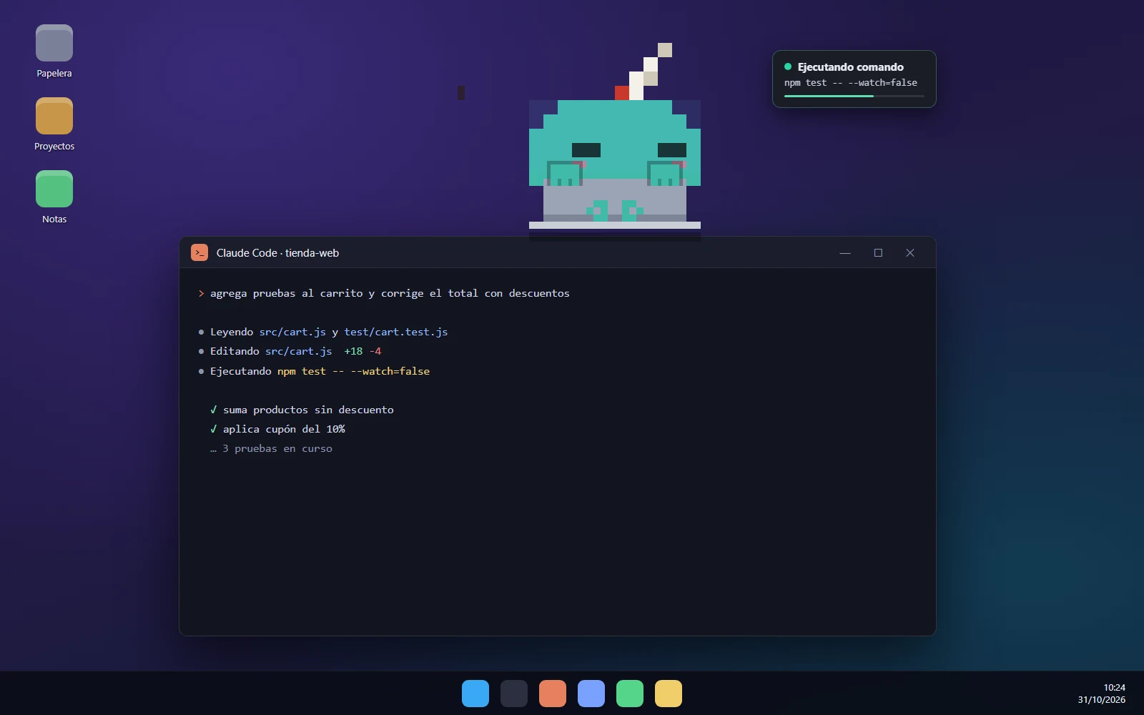Screen dimensions: 1144x715
Task: Click the 'Claude Code · tienda-web' window title
Action: [277, 253]
